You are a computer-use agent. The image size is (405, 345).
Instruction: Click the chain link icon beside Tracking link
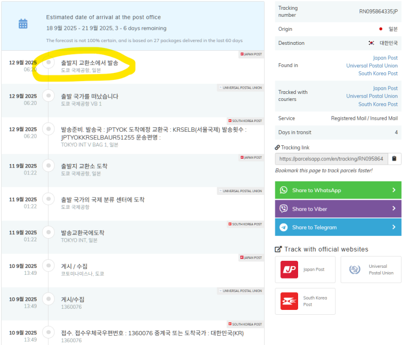pyautogui.click(x=277, y=147)
